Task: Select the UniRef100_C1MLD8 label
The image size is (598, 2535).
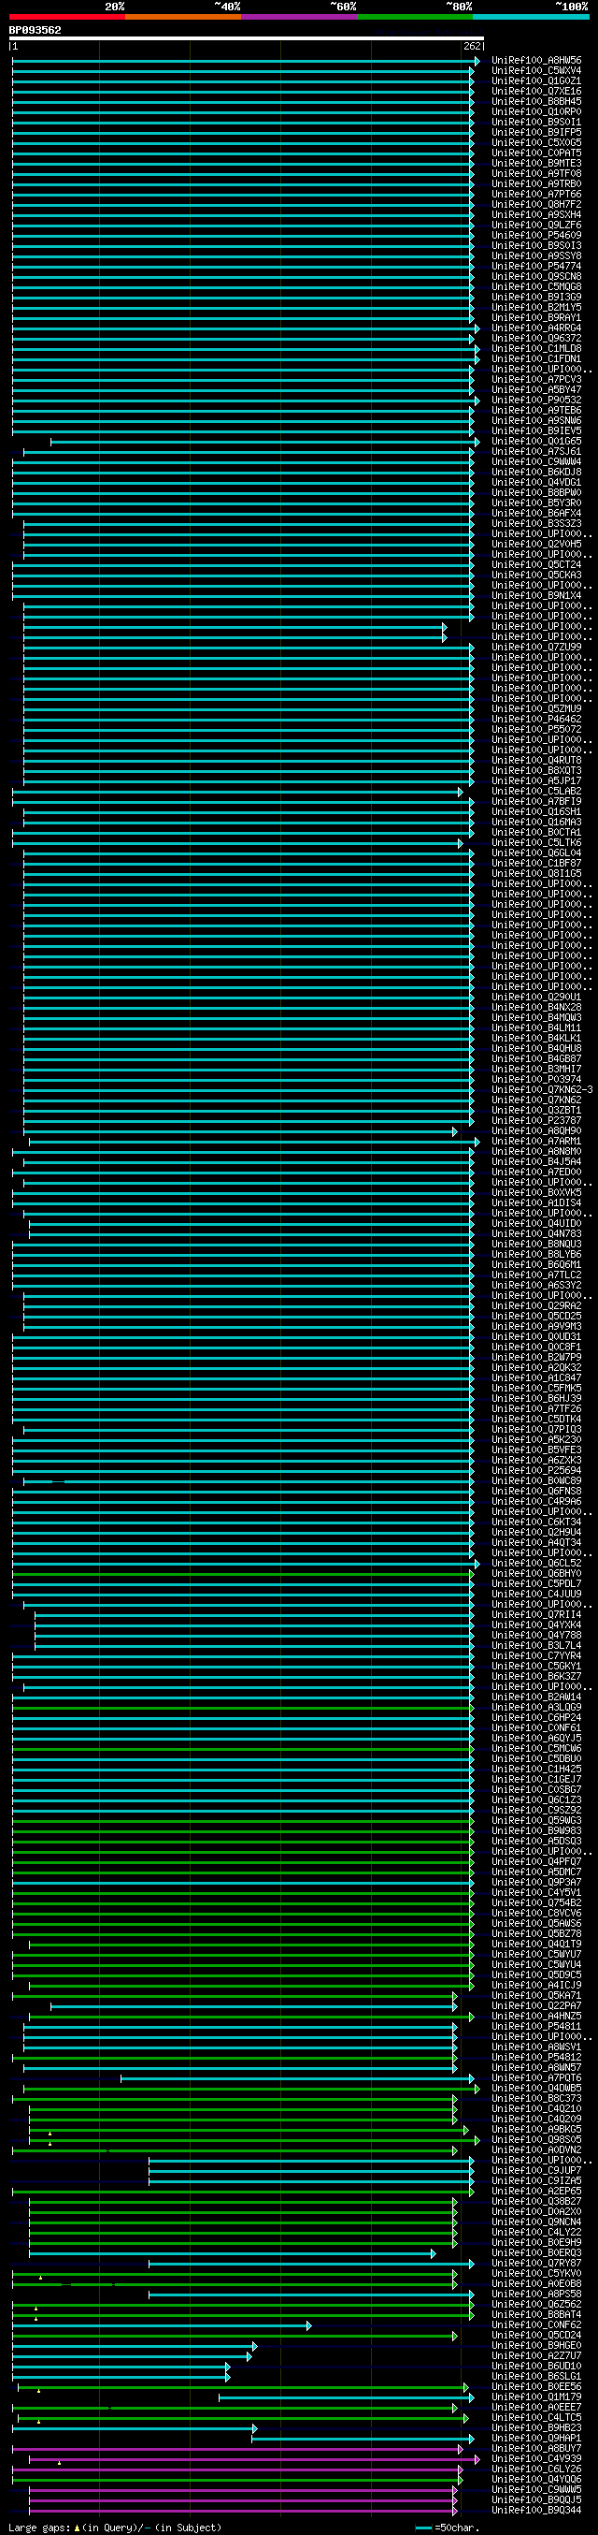Action: point(536,348)
